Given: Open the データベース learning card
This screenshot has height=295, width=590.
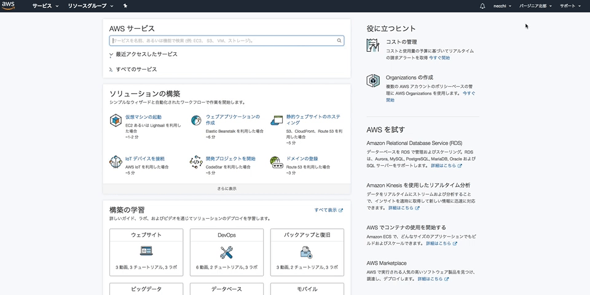Looking at the screenshot, I should click(227, 289).
